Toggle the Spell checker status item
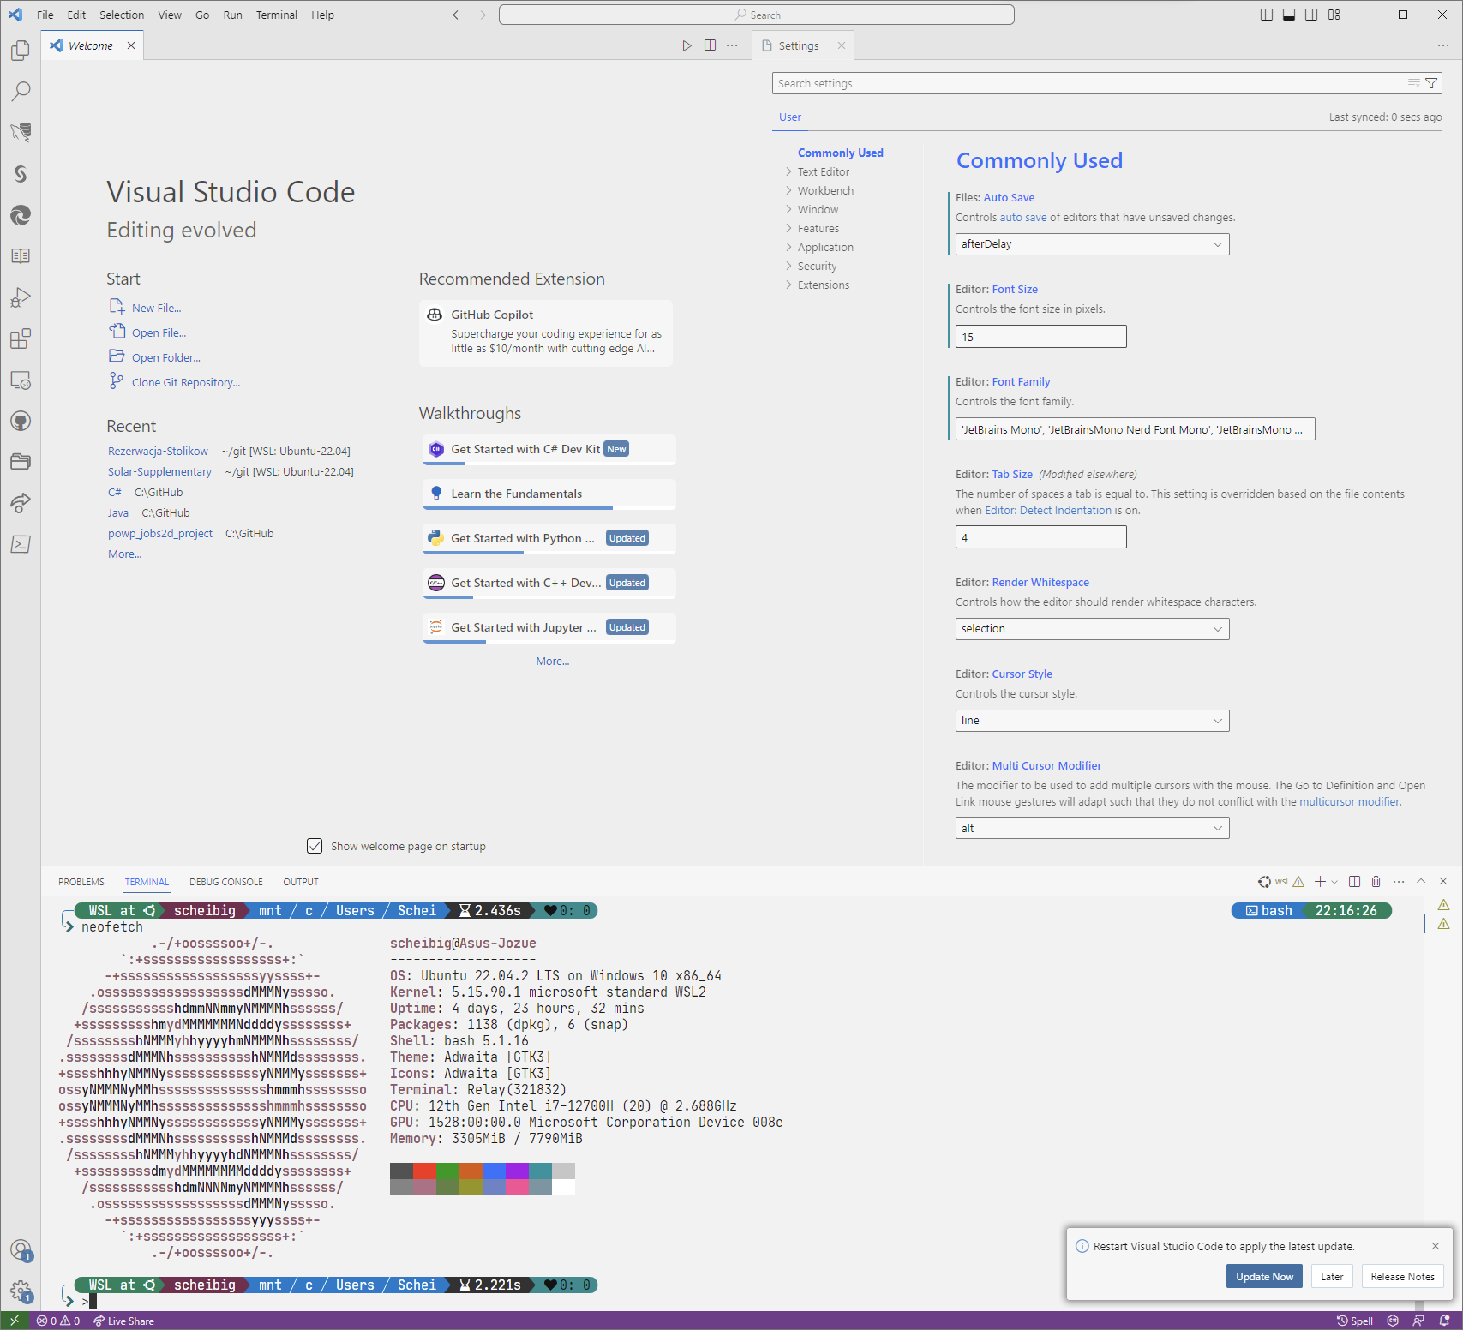The width and height of the screenshot is (1463, 1330). coord(1355,1321)
